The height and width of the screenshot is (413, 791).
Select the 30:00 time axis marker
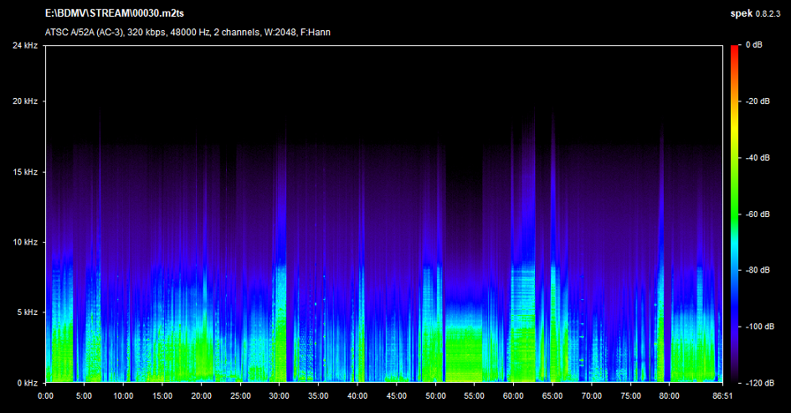tap(279, 395)
